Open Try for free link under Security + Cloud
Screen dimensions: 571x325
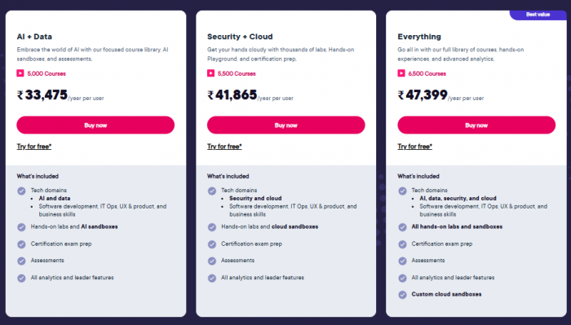[224, 147]
